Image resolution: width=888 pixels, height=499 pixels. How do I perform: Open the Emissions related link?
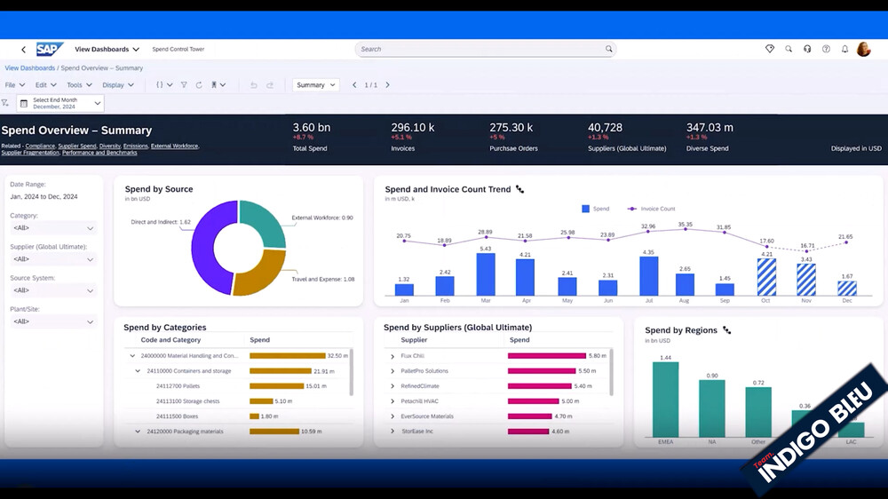(135, 147)
